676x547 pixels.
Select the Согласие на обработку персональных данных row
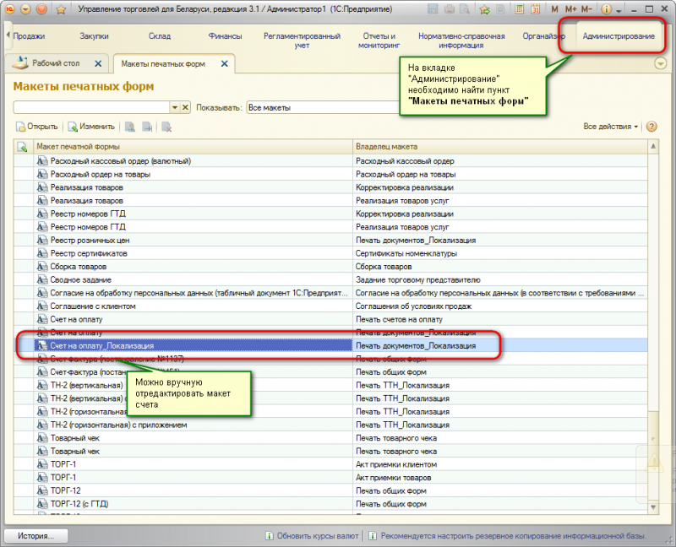point(330,293)
